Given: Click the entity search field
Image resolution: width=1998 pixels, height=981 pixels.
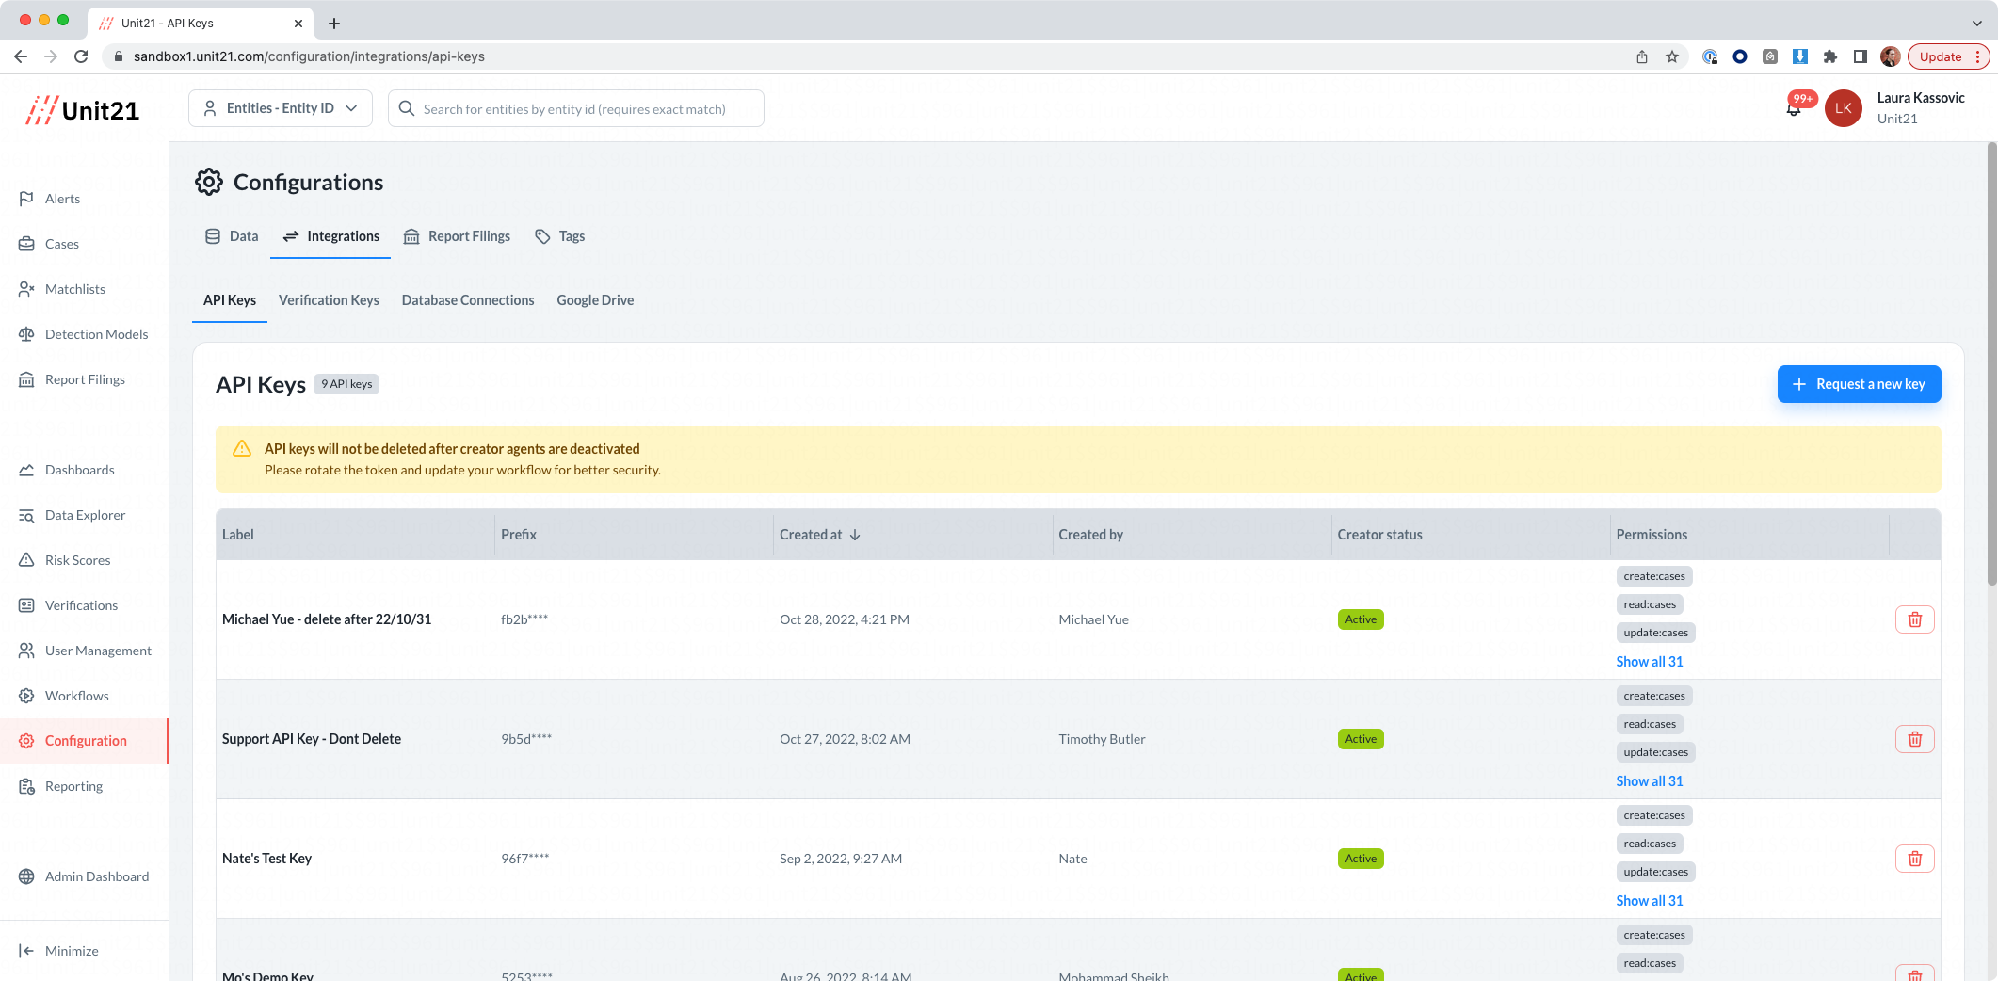Looking at the screenshot, I should pyautogui.click(x=575, y=108).
